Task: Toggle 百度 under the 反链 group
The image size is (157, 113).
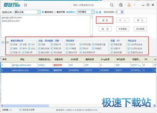Action: pos(39,45)
